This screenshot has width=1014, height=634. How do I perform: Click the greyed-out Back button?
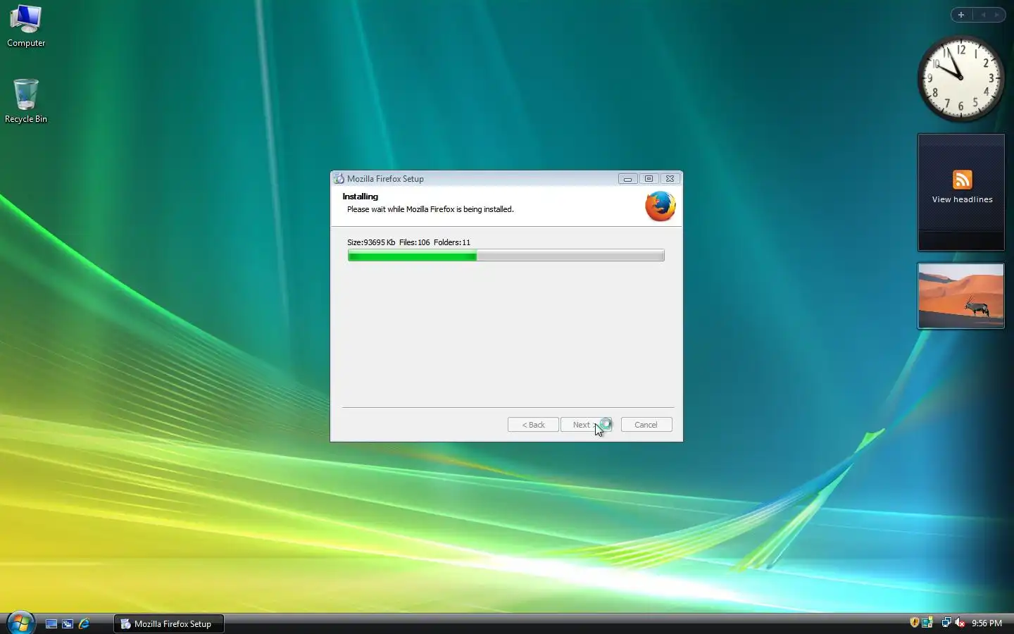pos(533,425)
